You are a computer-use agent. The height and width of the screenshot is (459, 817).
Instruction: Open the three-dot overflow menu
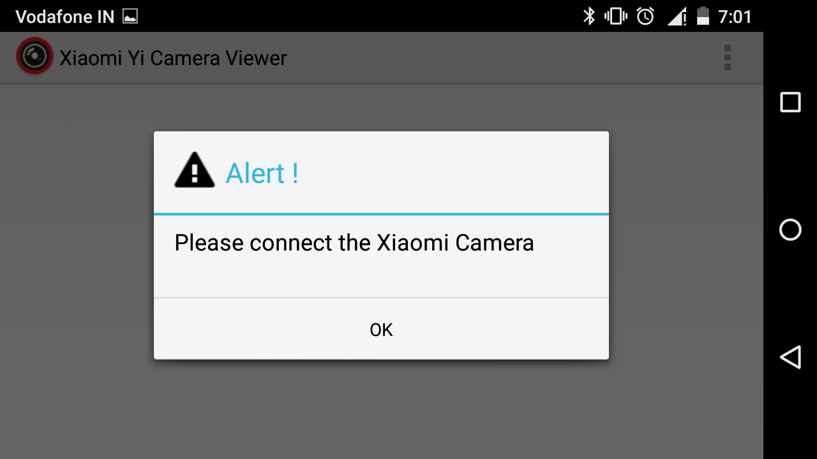(x=727, y=57)
